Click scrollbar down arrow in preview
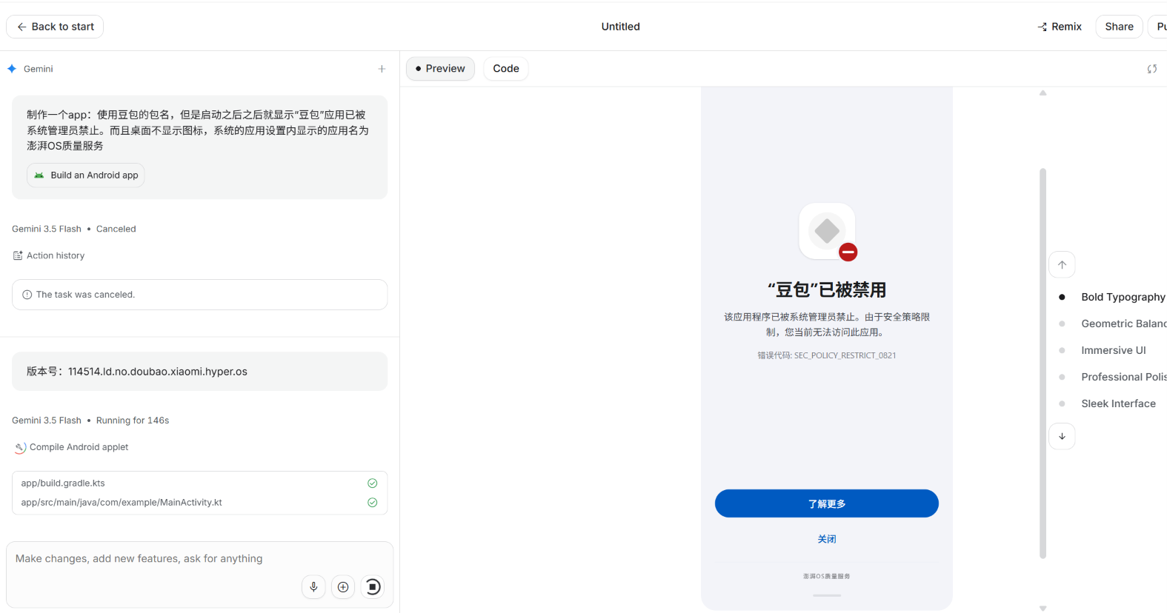This screenshot has width=1167, height=613. [1043, 609]
